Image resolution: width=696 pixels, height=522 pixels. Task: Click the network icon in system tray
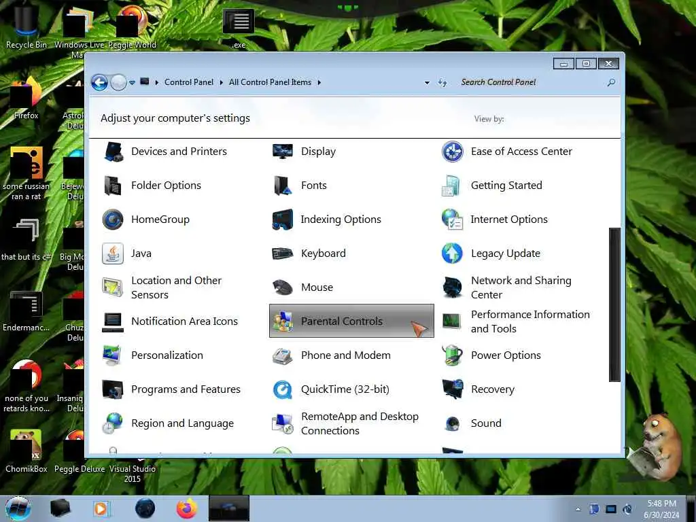tap(611, 510)
